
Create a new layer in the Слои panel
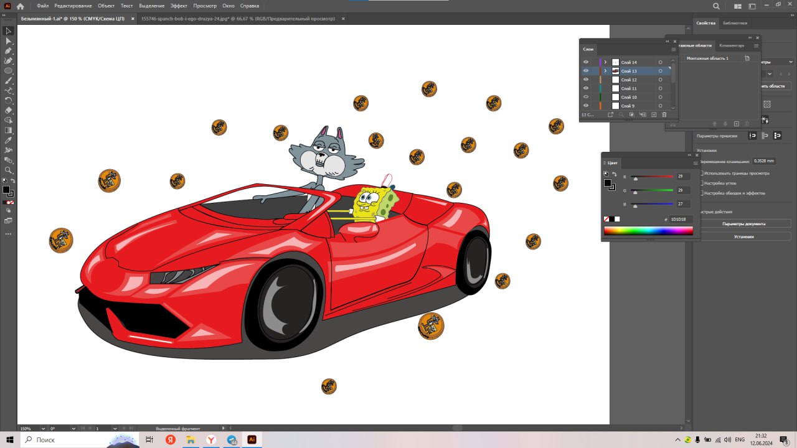pyautogui.click(x=654, y=114)
